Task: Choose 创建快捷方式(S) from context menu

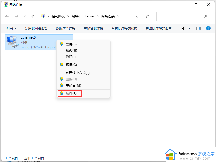Action: pyautogui.click(x=84, y=73)
